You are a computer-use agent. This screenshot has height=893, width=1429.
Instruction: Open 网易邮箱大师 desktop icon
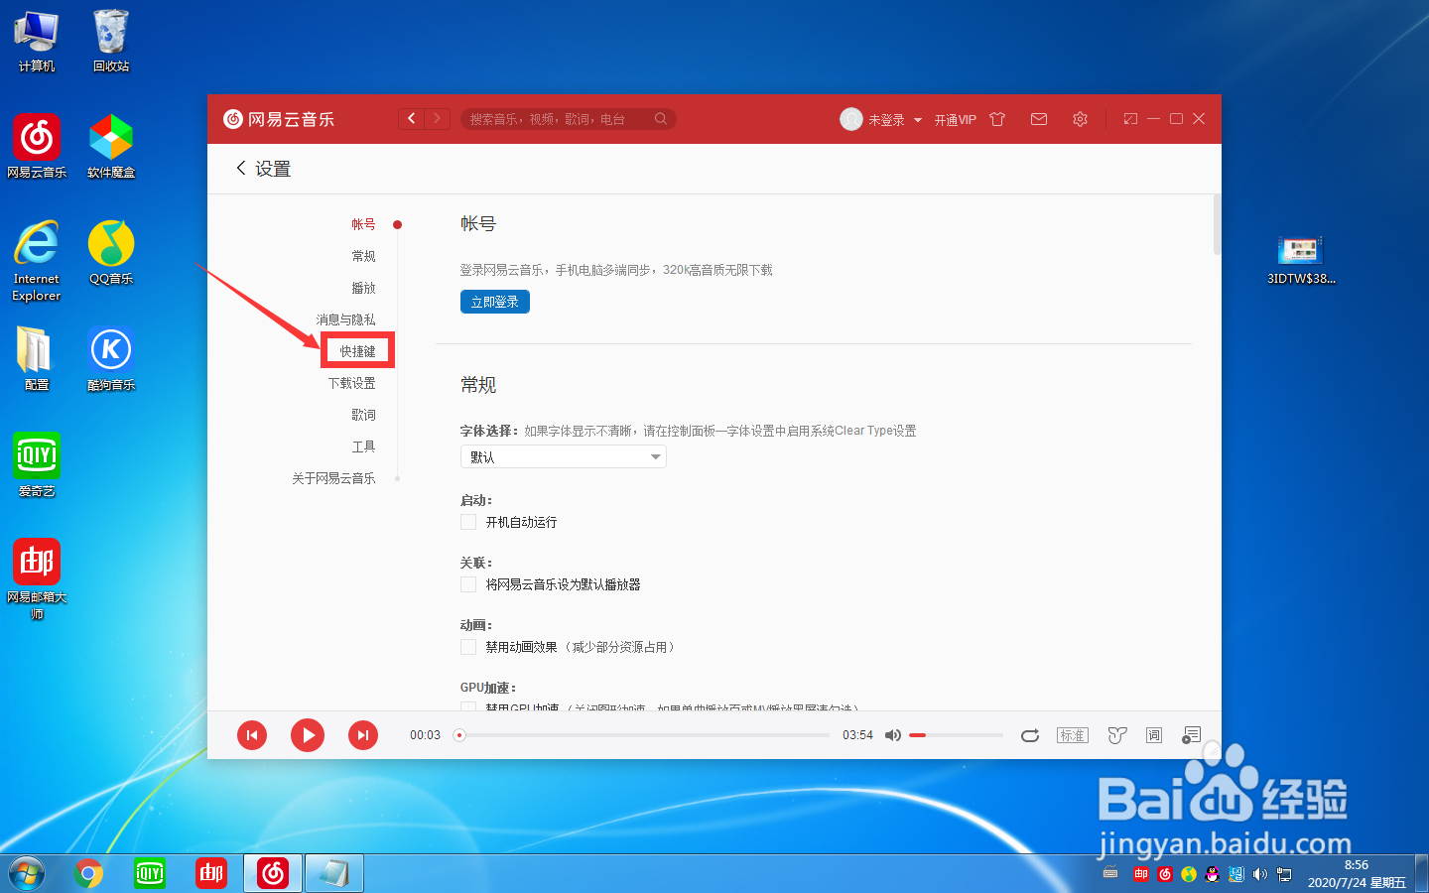click(x=37, y=578)
